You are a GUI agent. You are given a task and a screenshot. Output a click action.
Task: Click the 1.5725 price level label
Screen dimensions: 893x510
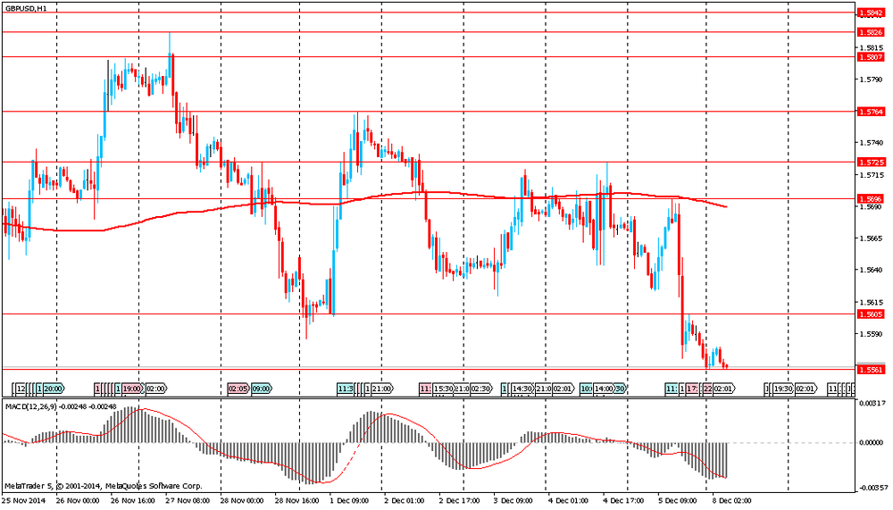tap(871, 163)
